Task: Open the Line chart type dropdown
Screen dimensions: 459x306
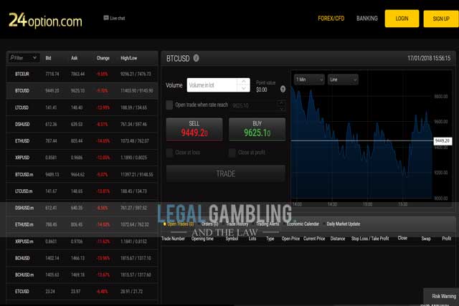Action: pyautogui.click(x=343, y=80)
